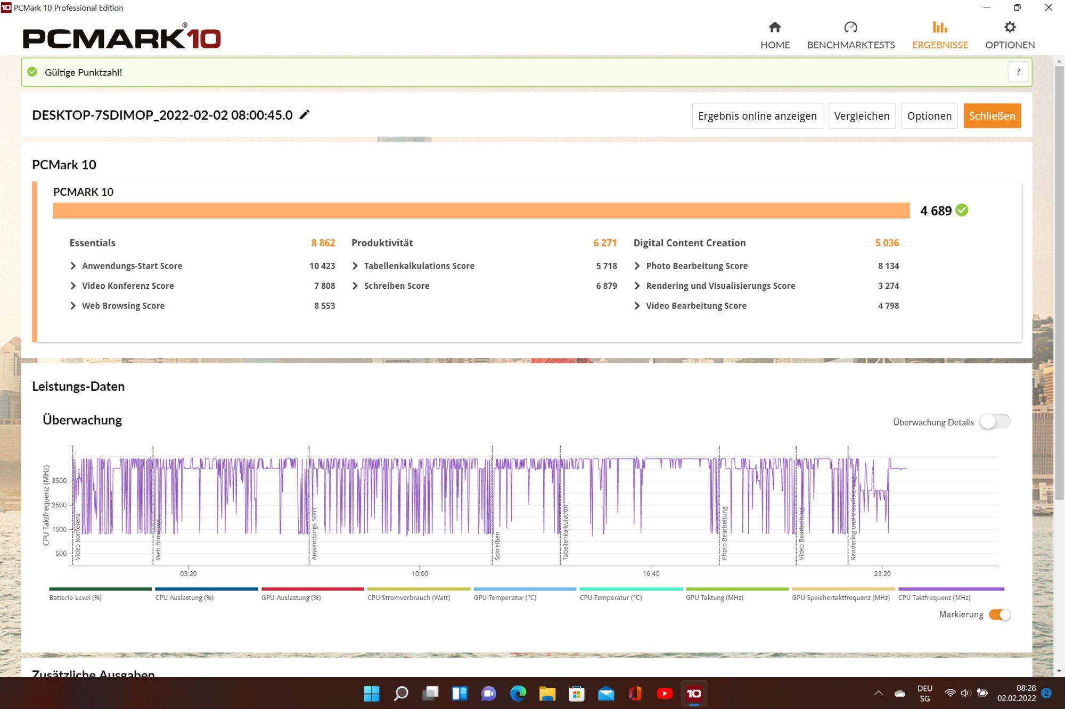
Task: Click the pencil icon to rename result
Action: (x=305, y=115)
